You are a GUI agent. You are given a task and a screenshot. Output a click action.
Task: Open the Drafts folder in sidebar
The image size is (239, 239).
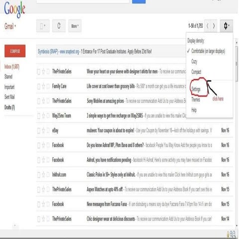click(9, 108)
